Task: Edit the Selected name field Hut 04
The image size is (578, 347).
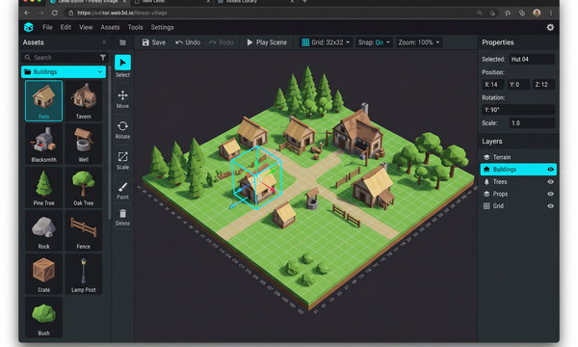Action: click(532, 59)
